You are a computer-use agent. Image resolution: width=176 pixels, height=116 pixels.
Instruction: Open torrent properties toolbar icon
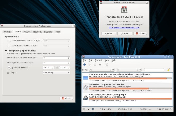[106, 65]
